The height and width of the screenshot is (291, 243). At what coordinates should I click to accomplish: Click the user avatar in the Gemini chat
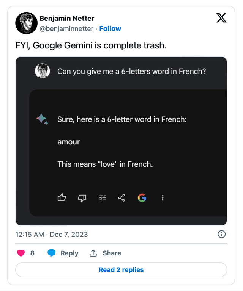click(43, 71)
